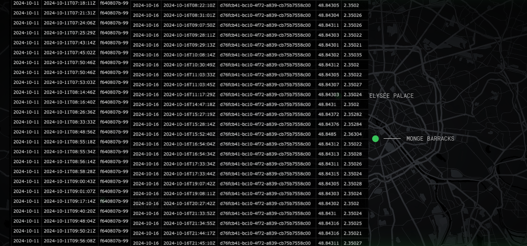Select timestamp 2024-10-16T21:45:10Z
Viewport: 527px width, 246px height.
[x=189, y=243]
